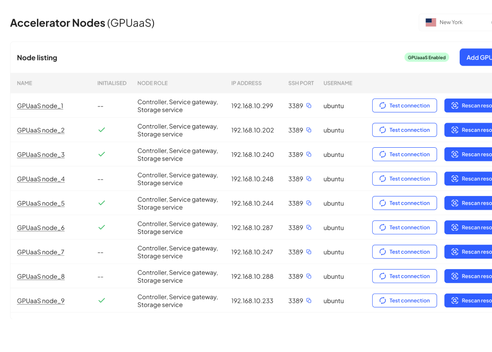Copy SSH port for GPUaaS node_2
Screen dimensions: 492x352
[308, 130]
